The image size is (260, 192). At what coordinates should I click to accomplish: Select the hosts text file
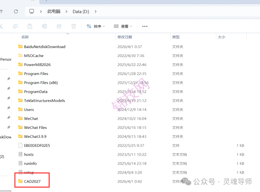29,154
